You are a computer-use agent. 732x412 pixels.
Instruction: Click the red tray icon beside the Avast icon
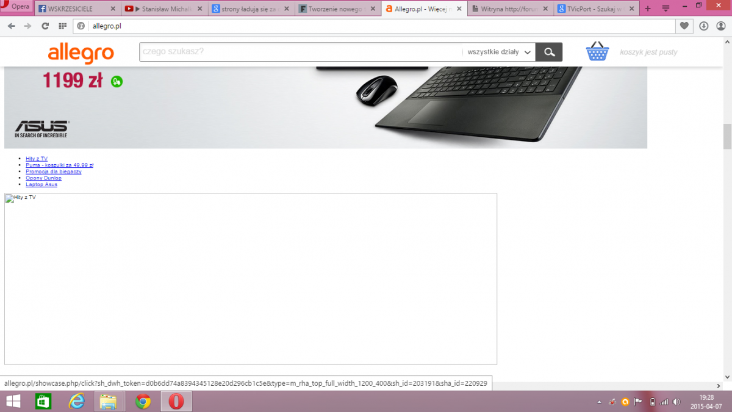[x=612, y=402]
